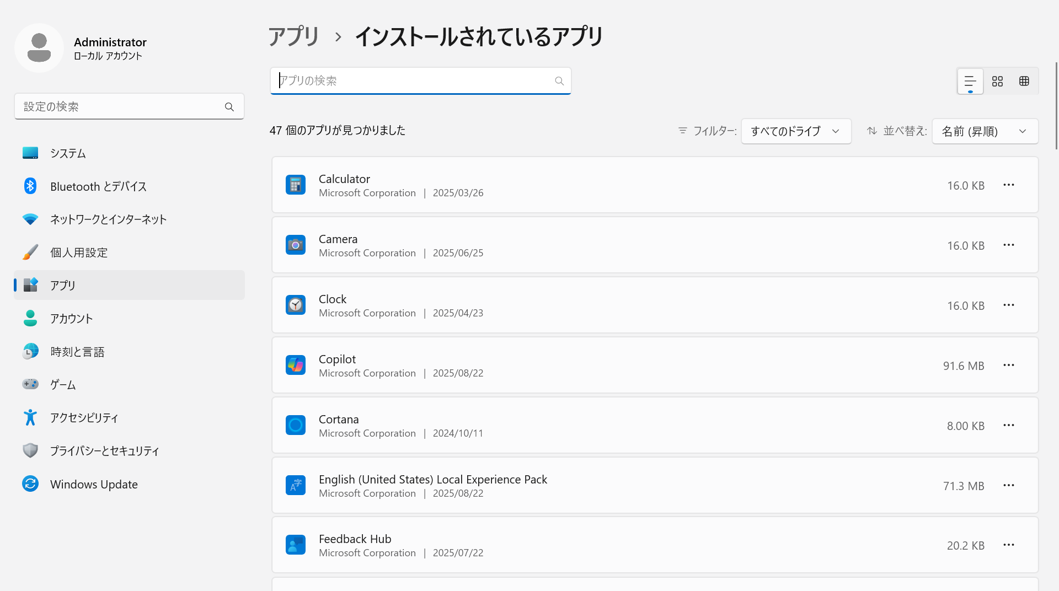The image size is (1059, 591).
Task: Click the Cortana app name
Action: coord(339,420)
